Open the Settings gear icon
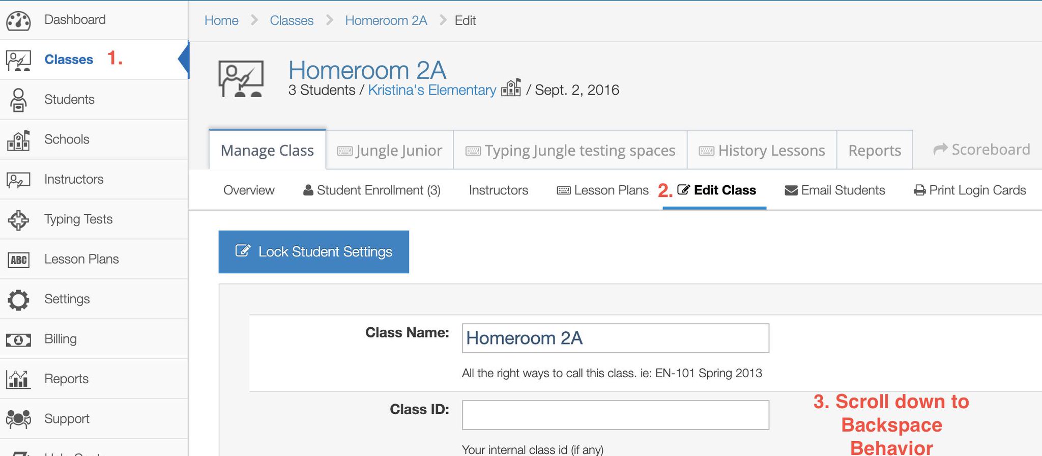 point(18,300)
